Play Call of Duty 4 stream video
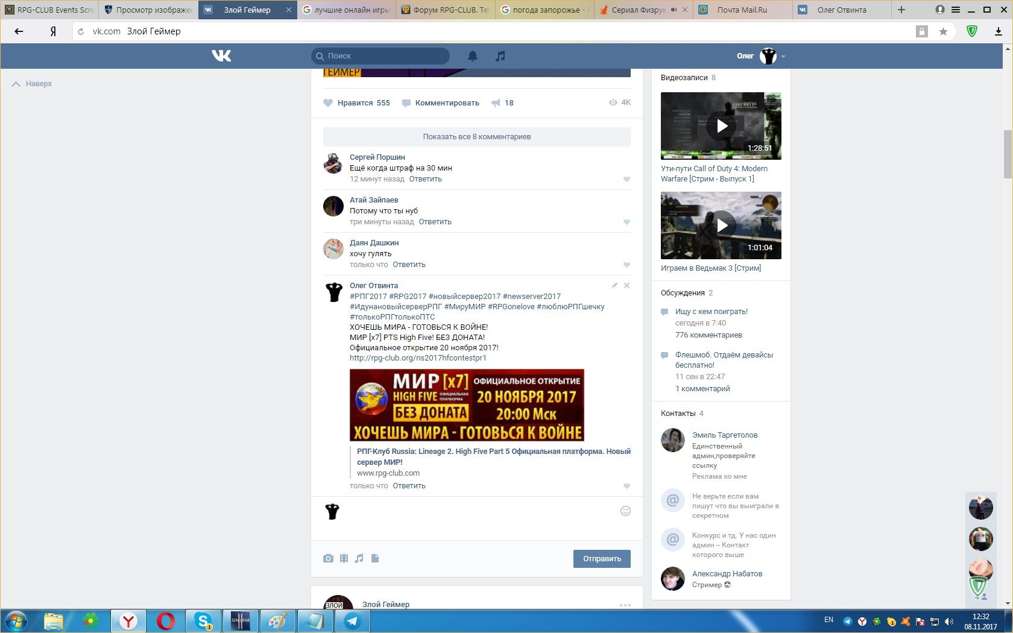This screenshot has height=633, width=1013. [721, 126]
